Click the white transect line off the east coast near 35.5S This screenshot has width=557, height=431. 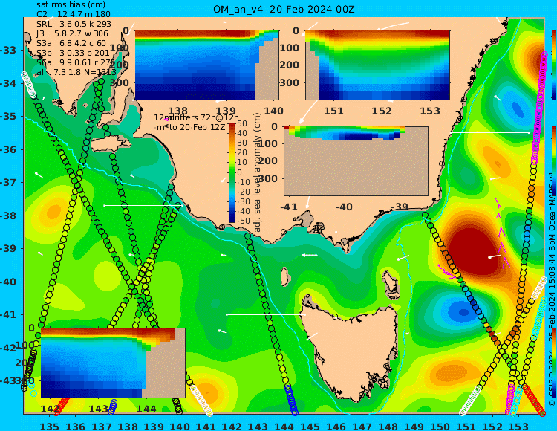click(x=490, y=132)
